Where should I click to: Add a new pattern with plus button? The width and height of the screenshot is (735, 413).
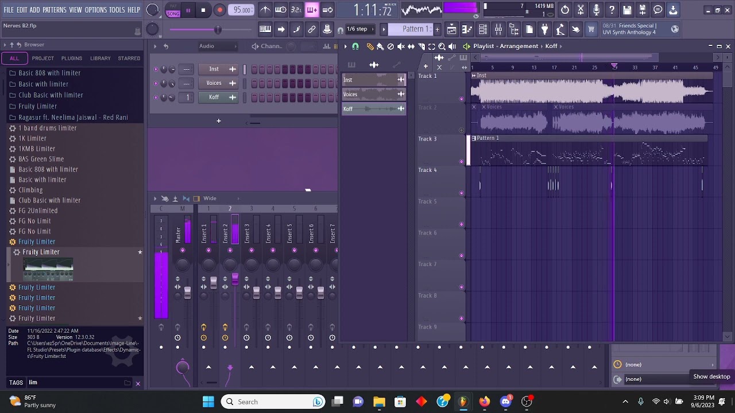pos(437,29)
